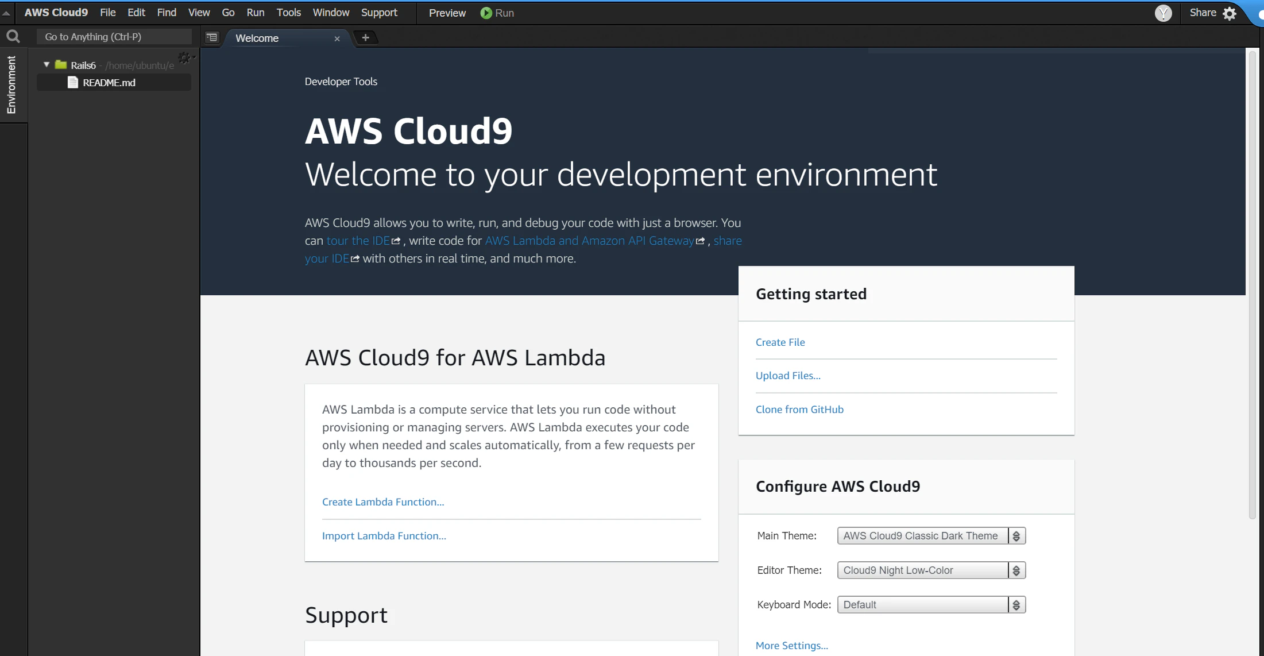Open the File menu

(x=107, y=13)
